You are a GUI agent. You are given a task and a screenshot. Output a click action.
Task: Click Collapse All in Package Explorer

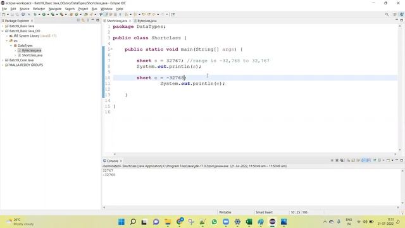[78, 20]
